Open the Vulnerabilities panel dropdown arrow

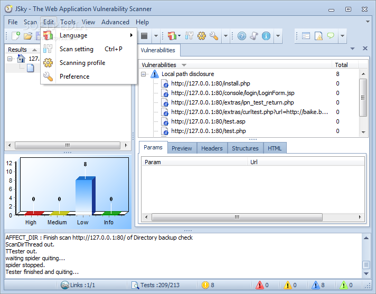click(352, 49)
